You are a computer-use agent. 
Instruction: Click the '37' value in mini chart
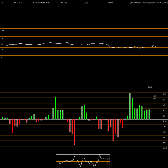(108, 159)
